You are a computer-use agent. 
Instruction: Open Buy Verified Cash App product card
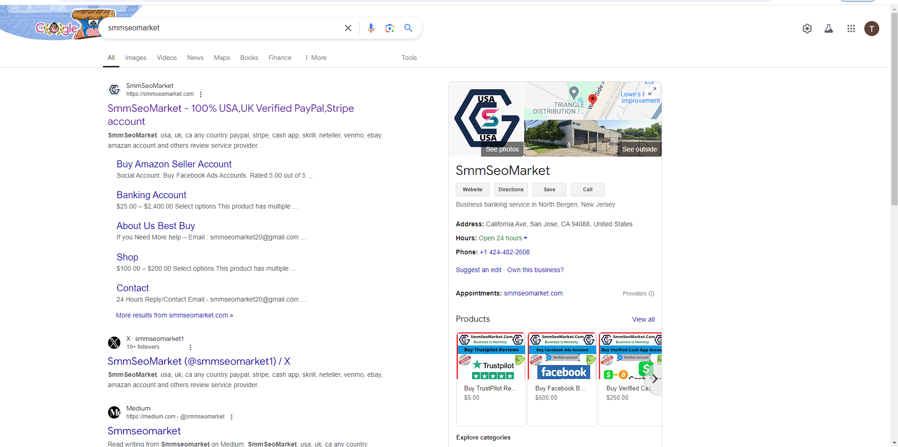point(630,379)
